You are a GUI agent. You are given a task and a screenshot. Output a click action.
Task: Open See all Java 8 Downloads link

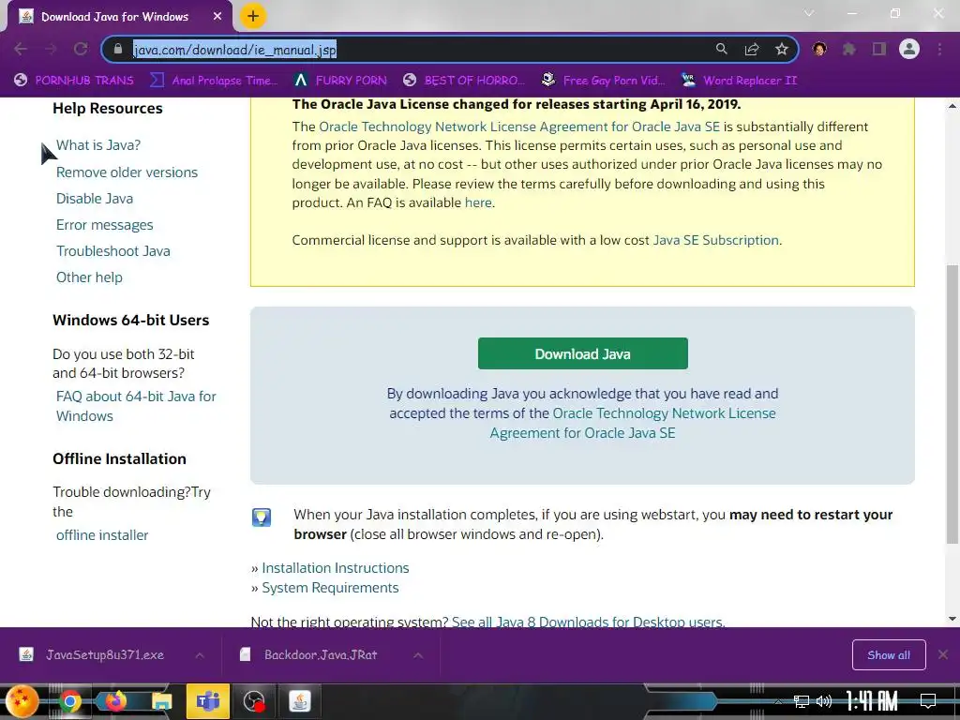[x=588, y=621]
